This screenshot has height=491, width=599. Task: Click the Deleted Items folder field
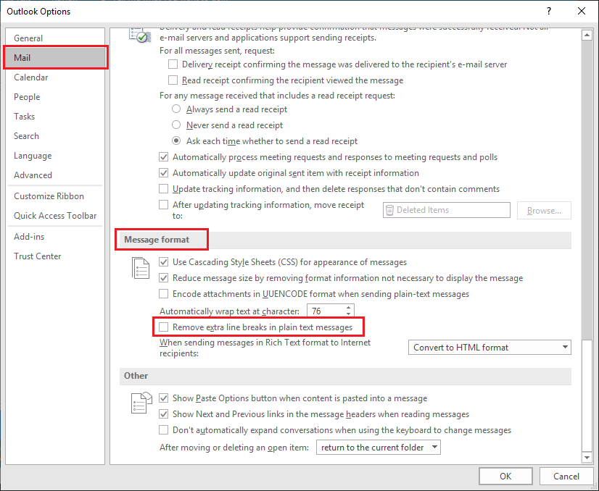point(446,210)
